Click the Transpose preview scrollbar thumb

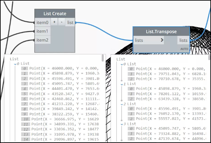coord(209,58)
